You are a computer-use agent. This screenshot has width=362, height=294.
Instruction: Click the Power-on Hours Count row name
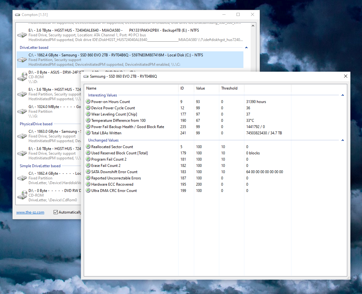click(x=110, y=102)
